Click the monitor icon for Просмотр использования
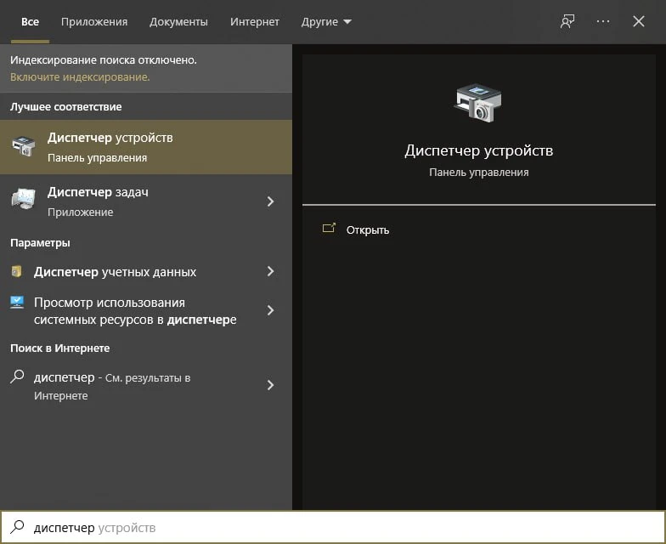The image size is (666, 544). [17, 303]
